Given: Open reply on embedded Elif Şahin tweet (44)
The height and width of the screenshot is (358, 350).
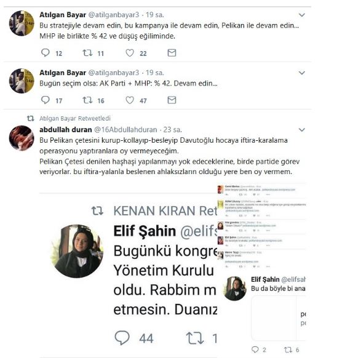Looking at the screenshot, I should click(x=122, y=338).
